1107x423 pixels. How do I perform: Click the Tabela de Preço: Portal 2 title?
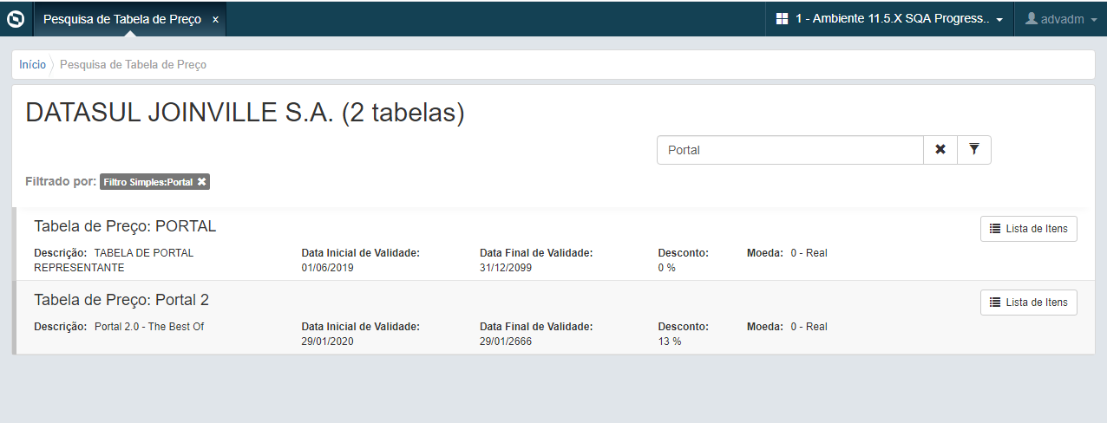coord(121,300)
